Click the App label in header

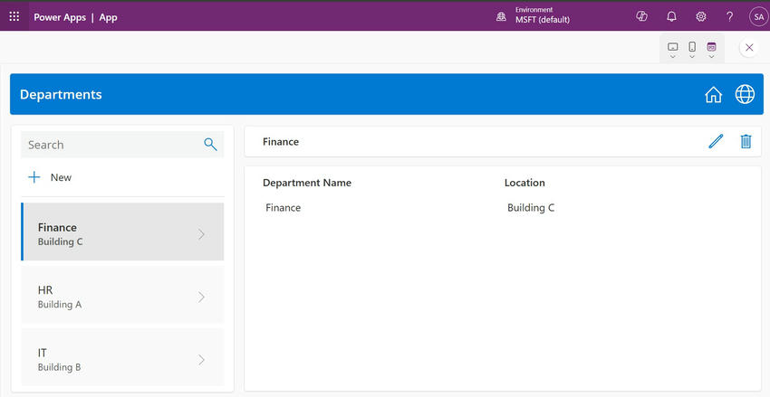[108, 18]
